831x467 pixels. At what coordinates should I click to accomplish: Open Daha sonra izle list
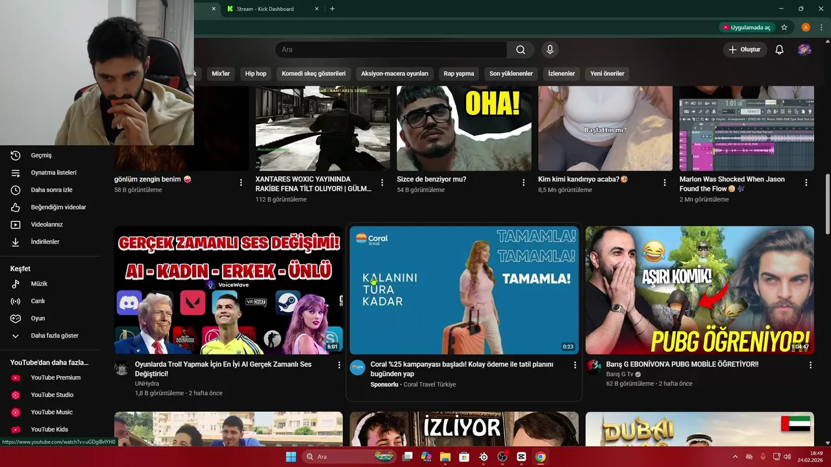click(52, 190)
